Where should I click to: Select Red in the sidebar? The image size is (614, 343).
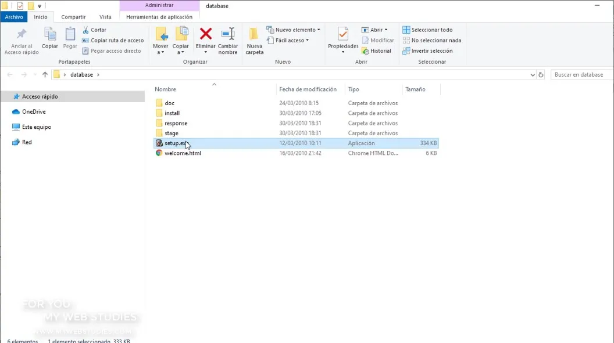(22, 142)
